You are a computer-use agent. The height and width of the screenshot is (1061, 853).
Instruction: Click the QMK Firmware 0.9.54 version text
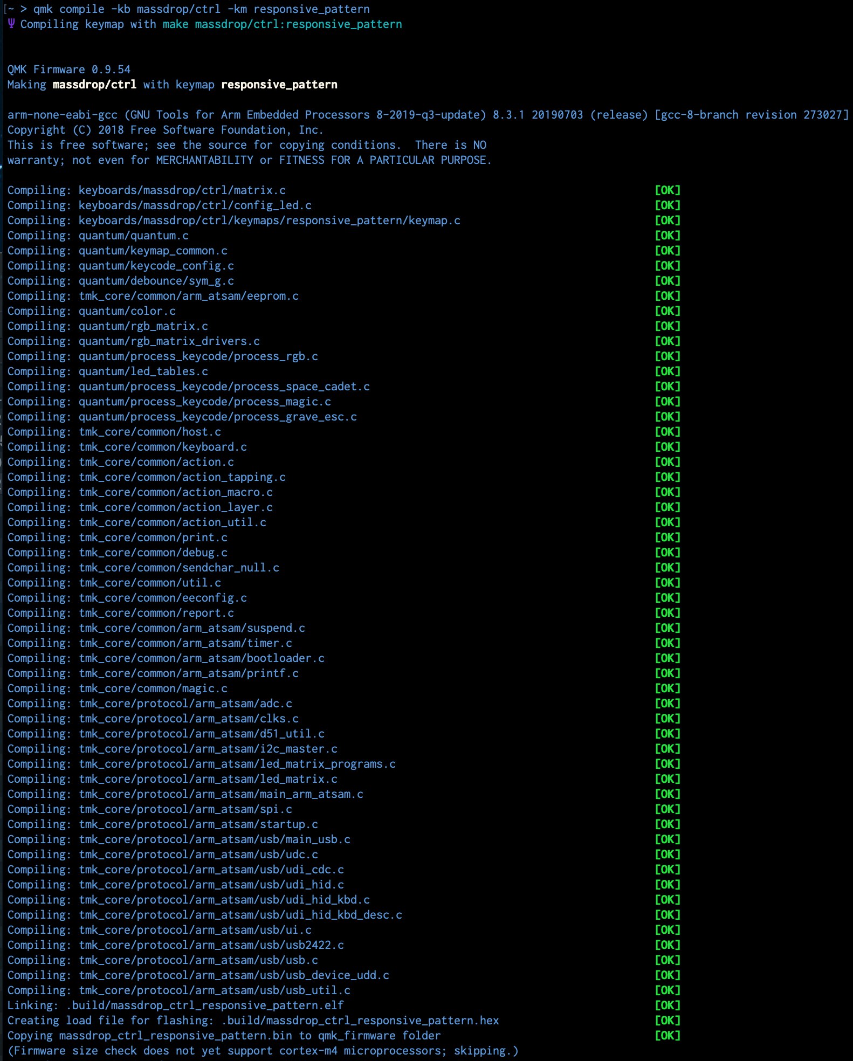68,70
